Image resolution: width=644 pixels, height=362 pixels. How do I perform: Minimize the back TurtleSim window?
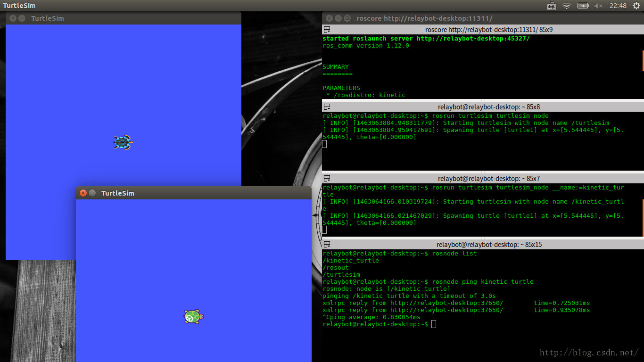[22, 18]
